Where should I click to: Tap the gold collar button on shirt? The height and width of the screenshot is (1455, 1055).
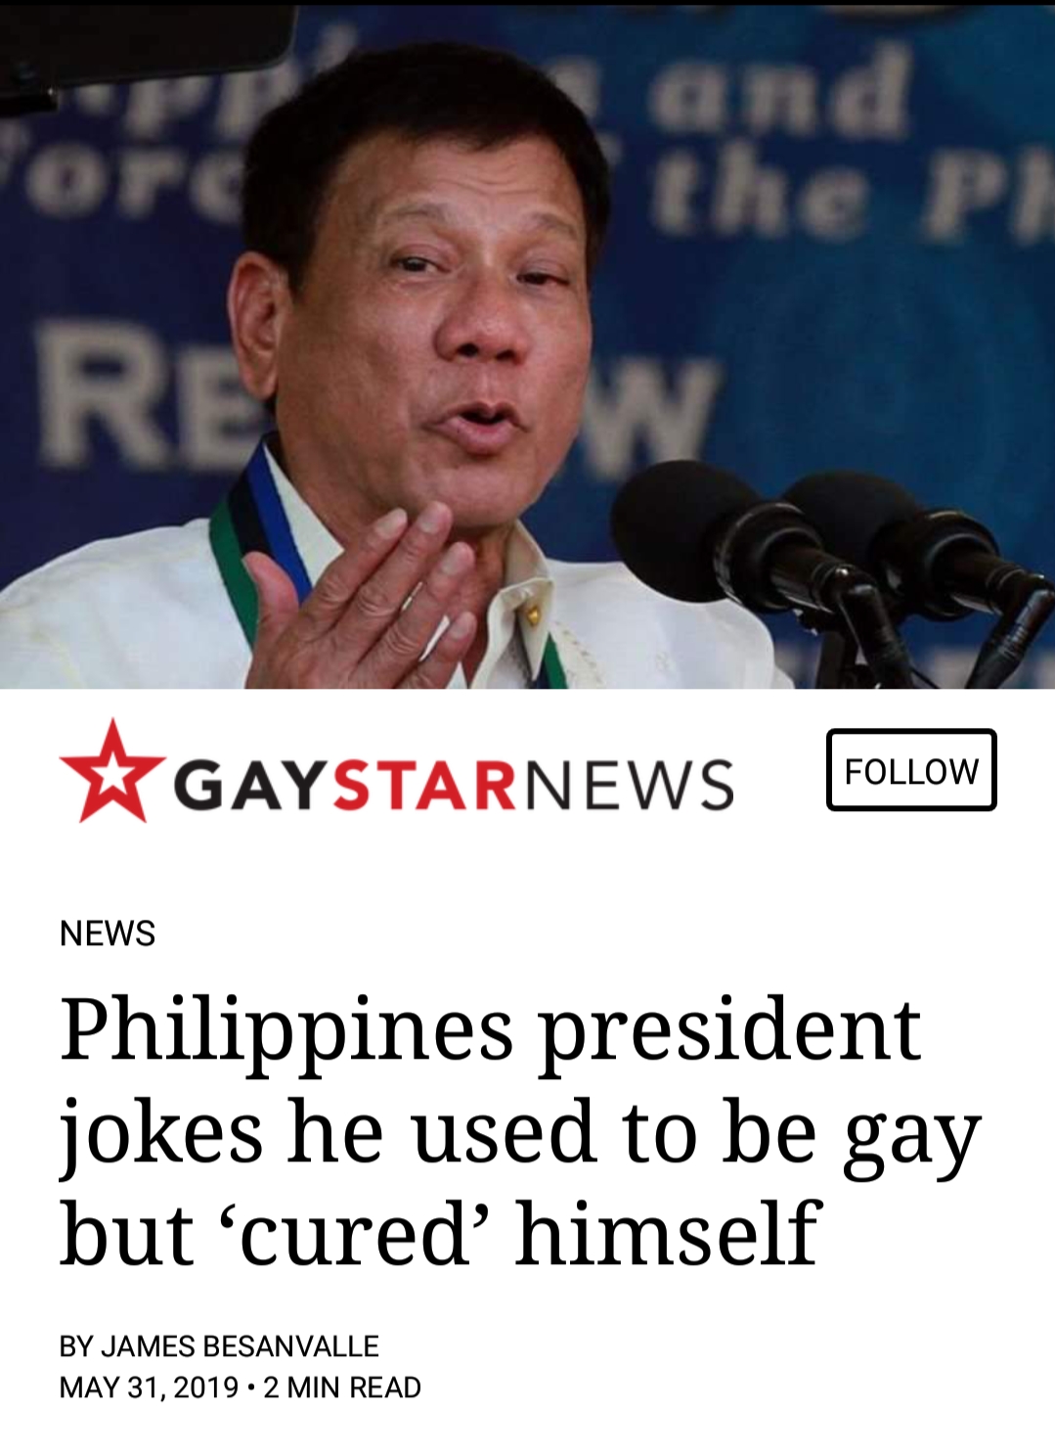[531, 613]
